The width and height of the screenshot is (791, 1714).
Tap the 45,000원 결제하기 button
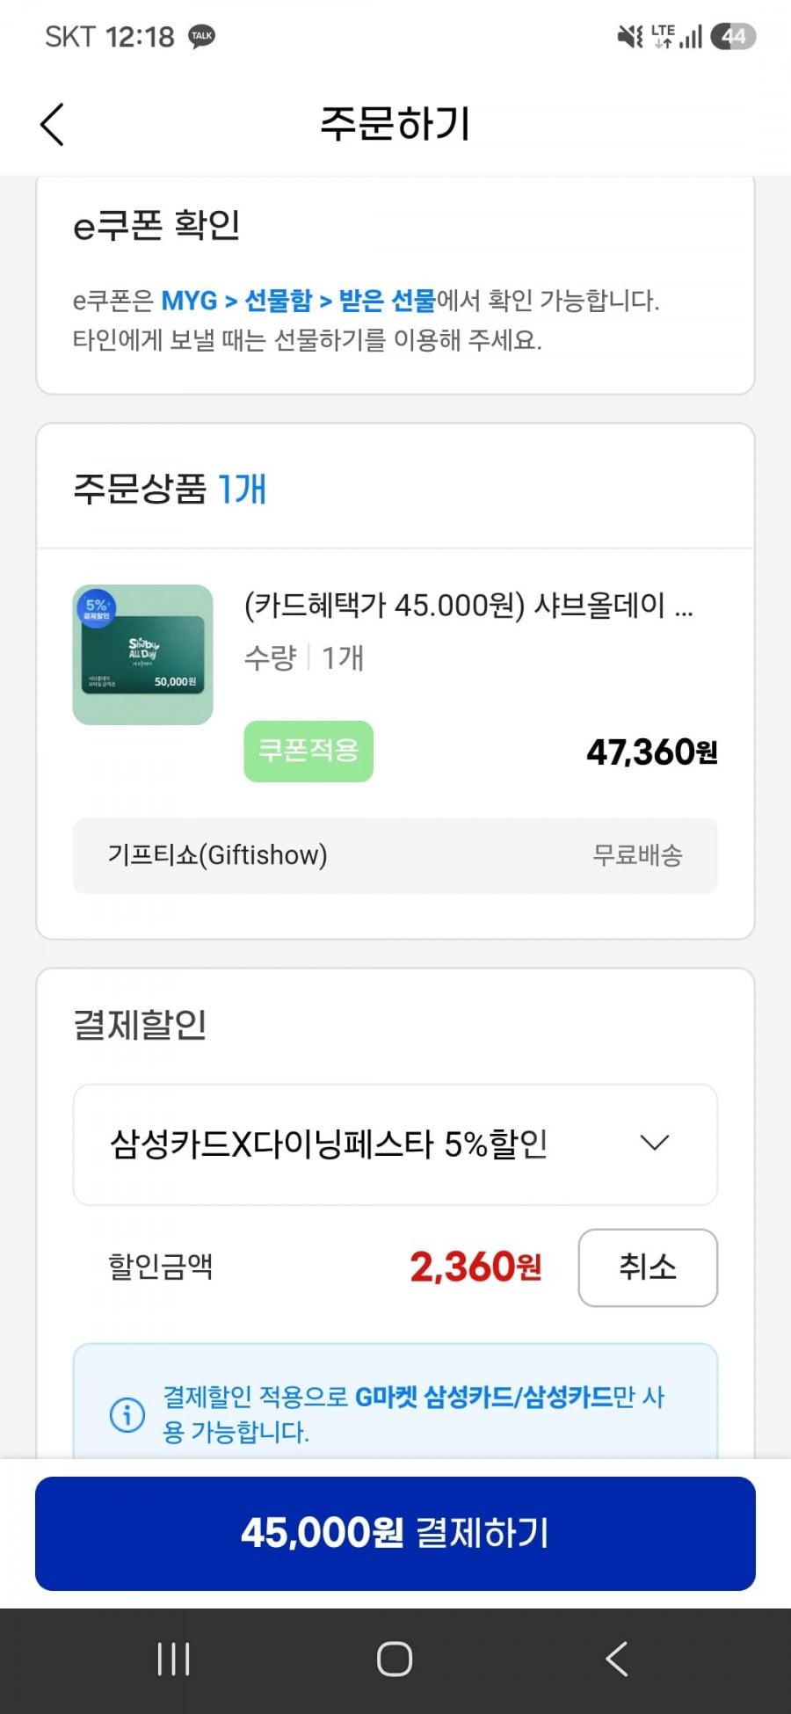point(395,1534)
